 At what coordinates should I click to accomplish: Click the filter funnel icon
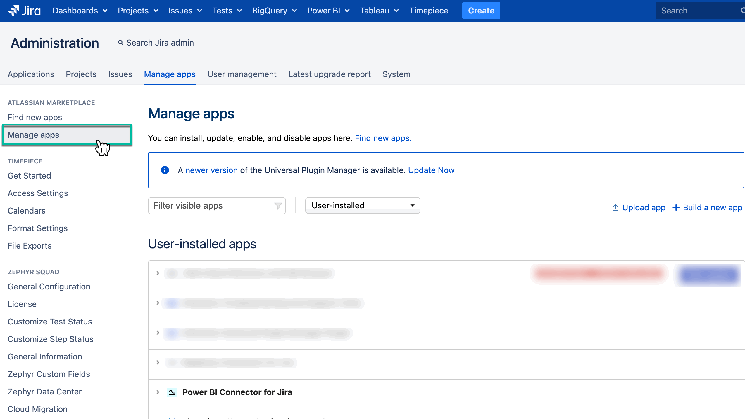click(x=278, y=206)
